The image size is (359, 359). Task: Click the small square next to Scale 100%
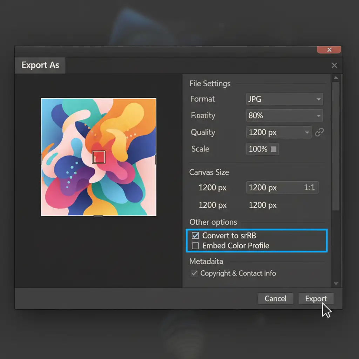click(273, 149)
